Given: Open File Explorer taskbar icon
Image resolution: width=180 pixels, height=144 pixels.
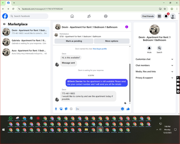Looking at the screenshot, I should click(86, 130).
